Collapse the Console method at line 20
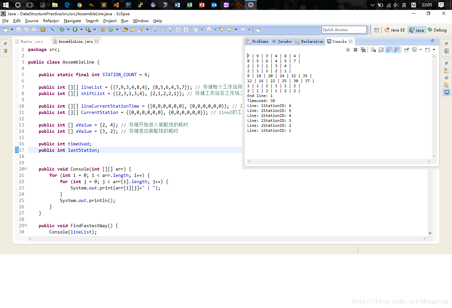Image resolution: width=452 pixels, height=308 pixels. [26, 169]
